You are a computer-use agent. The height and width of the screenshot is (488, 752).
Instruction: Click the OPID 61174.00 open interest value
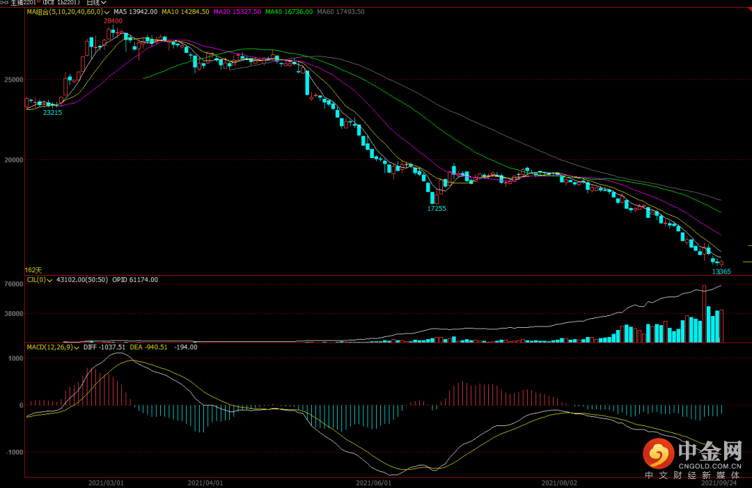(x=135, y=280)
